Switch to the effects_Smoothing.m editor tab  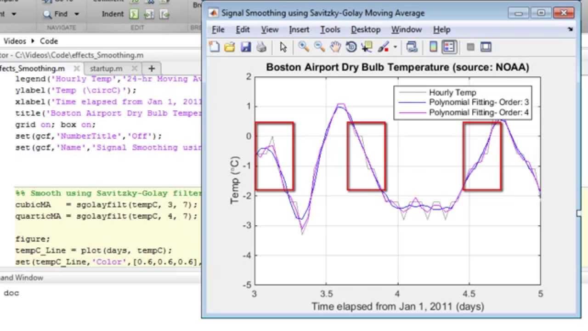32,68
